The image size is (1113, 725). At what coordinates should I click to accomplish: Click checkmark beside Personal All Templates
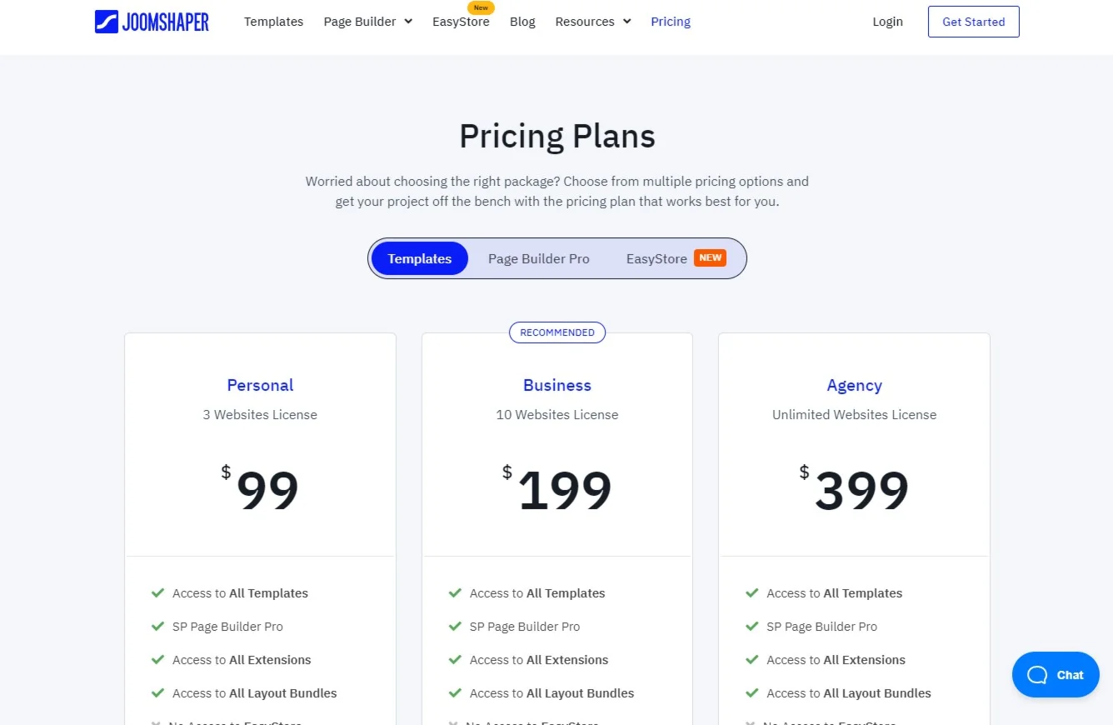coord(157,593)
